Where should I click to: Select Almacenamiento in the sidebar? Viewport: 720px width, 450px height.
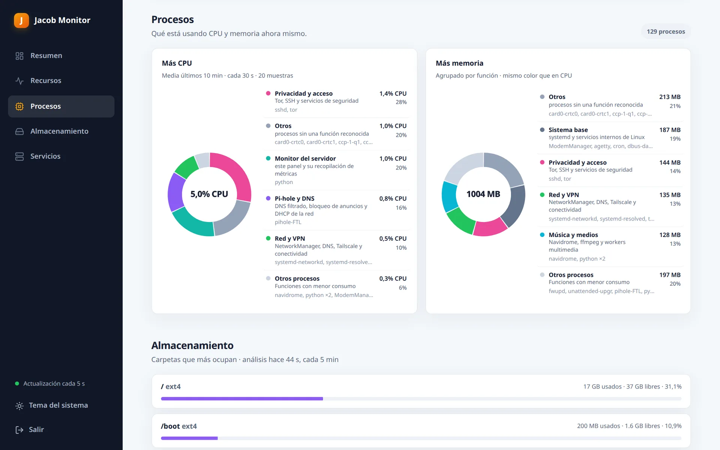pyautogui.click(x=61, y=131)
